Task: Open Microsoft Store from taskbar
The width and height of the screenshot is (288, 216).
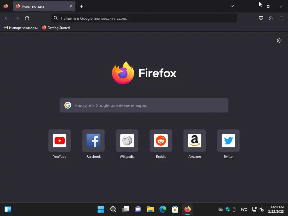Action: click(175, 209)
